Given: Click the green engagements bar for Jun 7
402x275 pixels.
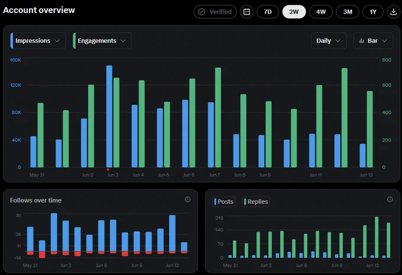Looking at the screenshot, I should (218, 117).
